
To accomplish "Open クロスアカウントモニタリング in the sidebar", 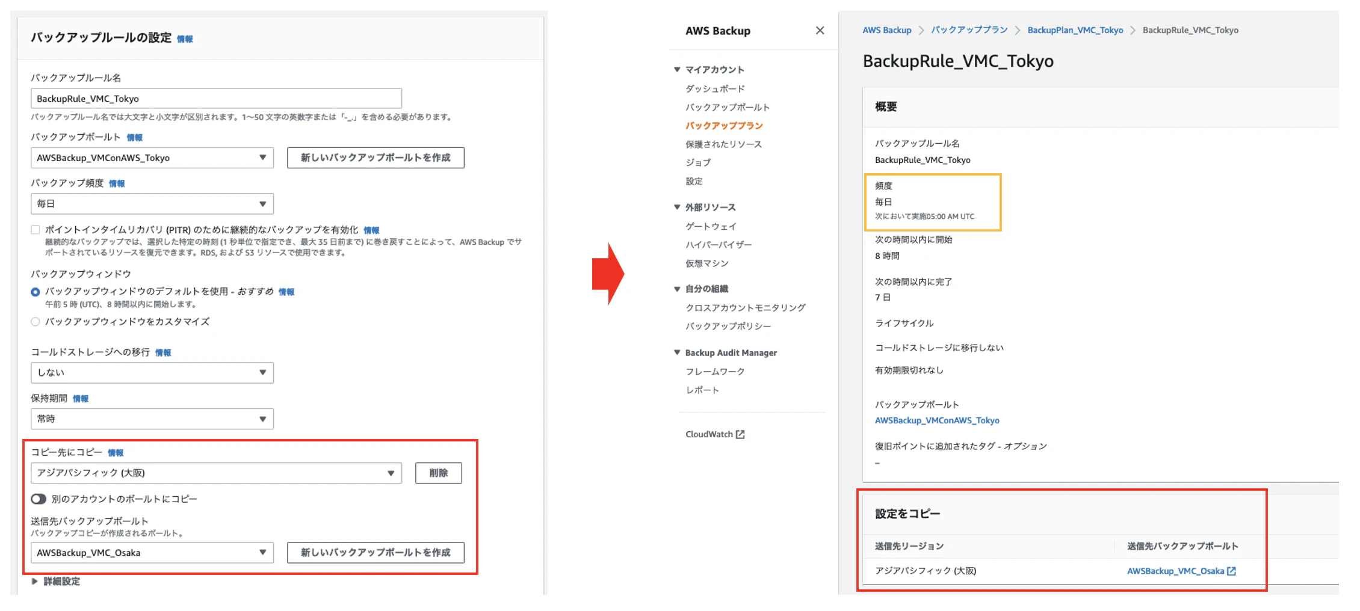I will [746, 308].
